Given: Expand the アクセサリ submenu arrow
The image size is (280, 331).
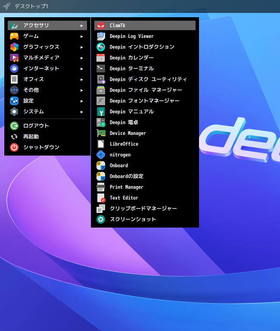Looking at the screenshot, I should (82, 26).
